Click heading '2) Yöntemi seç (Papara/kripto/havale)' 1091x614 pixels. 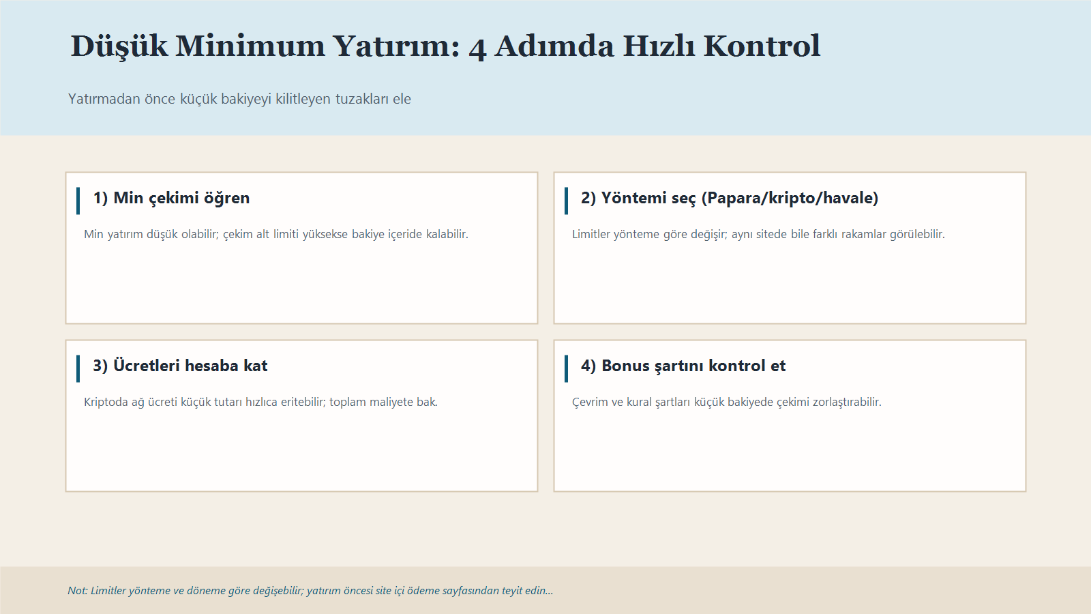[729, 199]
